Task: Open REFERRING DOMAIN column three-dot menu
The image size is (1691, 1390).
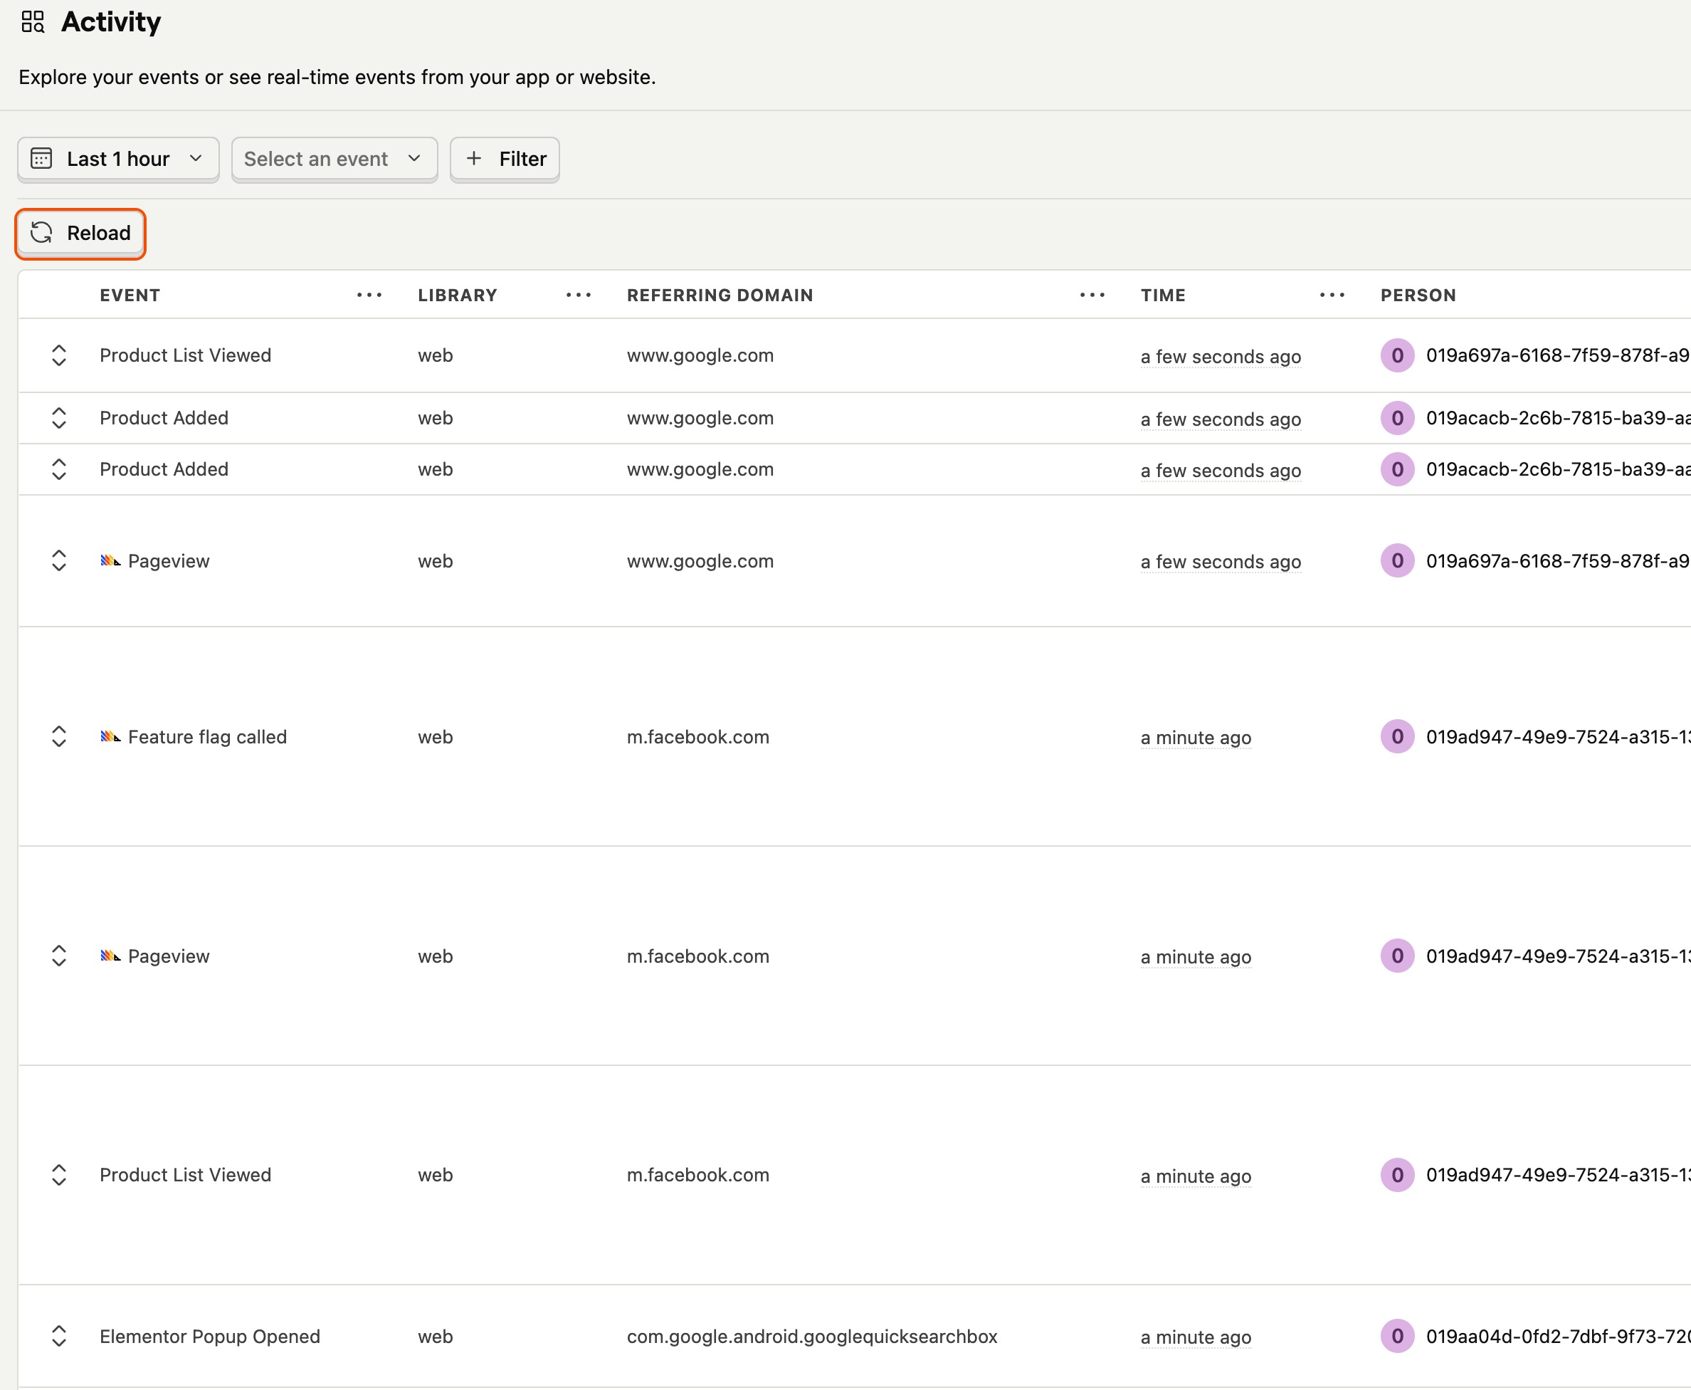Action: point(1092,296)
